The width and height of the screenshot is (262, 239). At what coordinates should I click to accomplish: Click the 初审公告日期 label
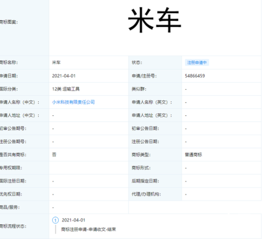[145, 128]
